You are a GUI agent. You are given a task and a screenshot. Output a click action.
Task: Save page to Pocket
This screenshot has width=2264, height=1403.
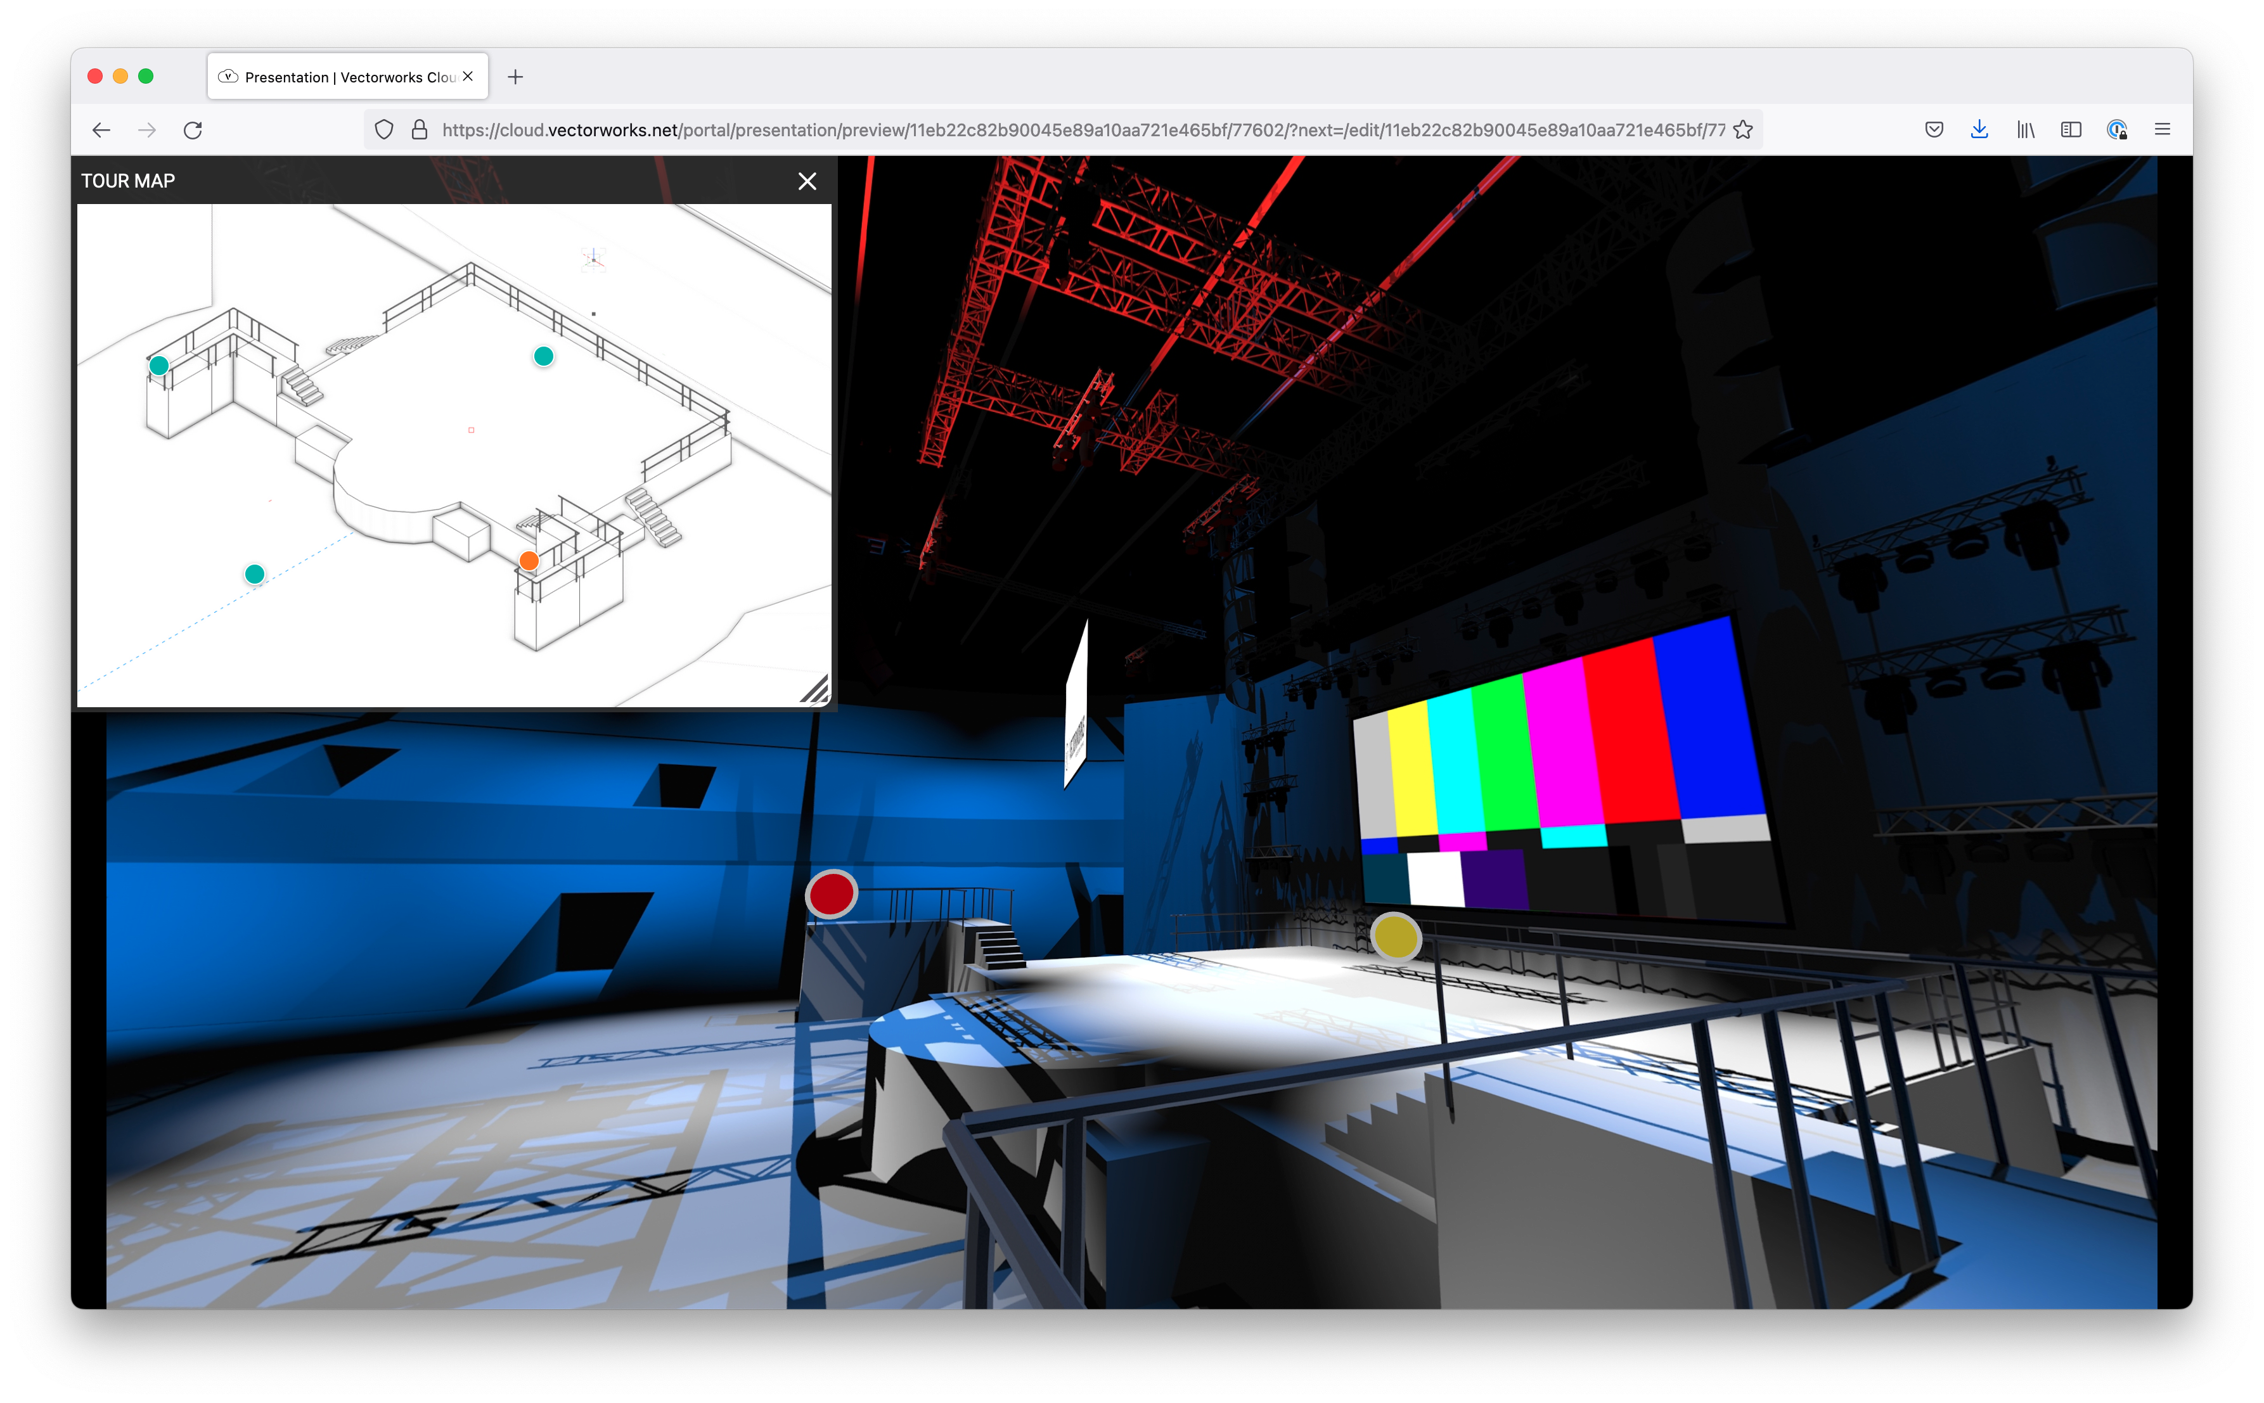pos(1934,130)
